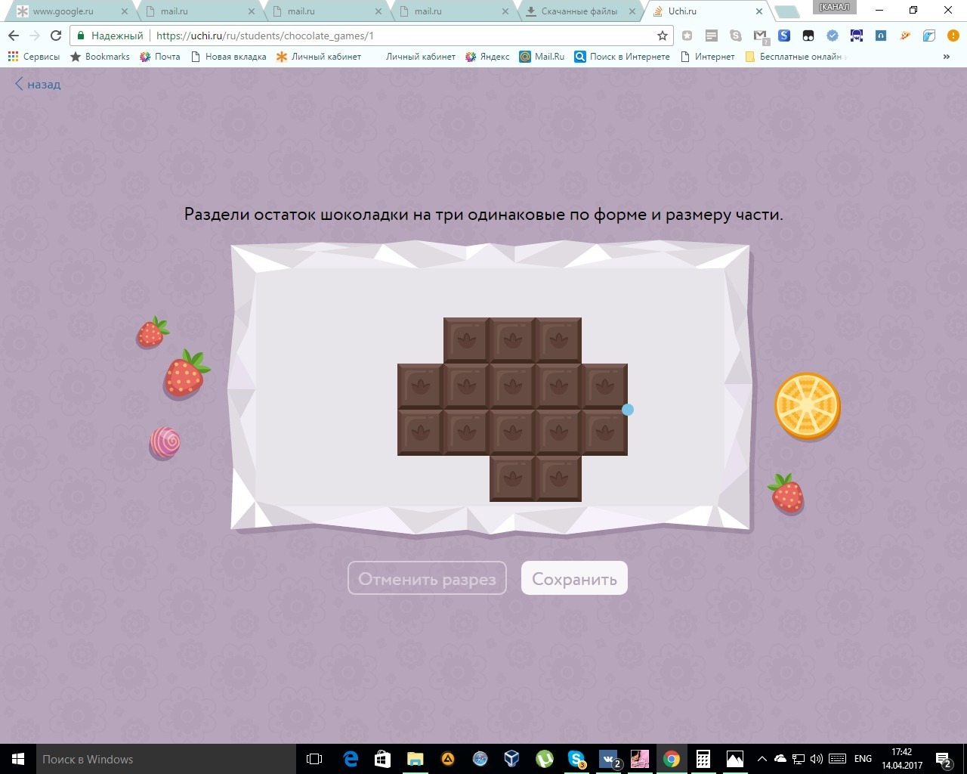Bookmark this page with the star icon
Image resolution: width=967 pixels, height=774 pixels.
pos(663,36)
